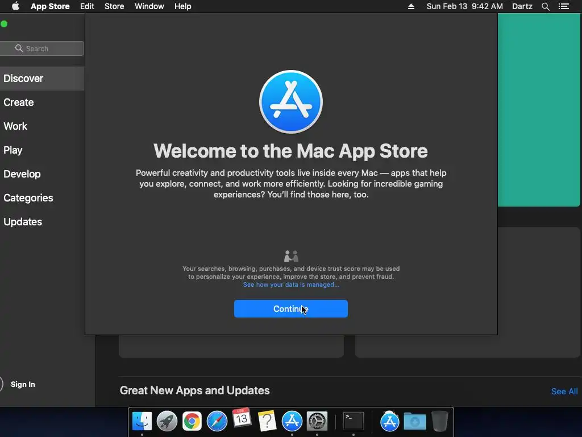Open See how your data is managed link
The width and height of the screenshot is (582, 437).
click(x=291, y=285)
